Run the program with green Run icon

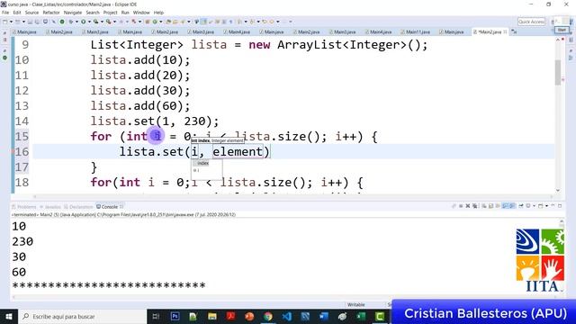pos(83,22)
